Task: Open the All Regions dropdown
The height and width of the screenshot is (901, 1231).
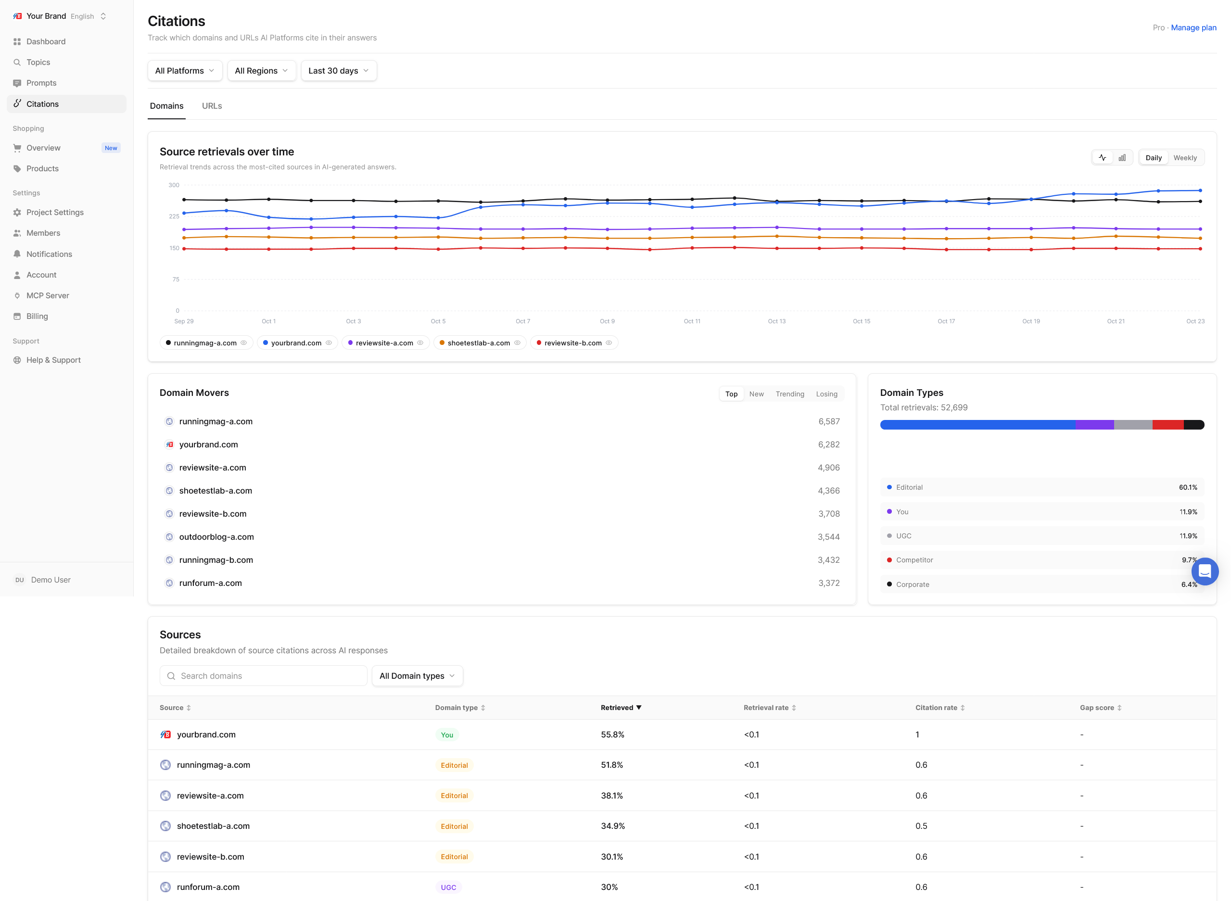Action: click(262, 70)
